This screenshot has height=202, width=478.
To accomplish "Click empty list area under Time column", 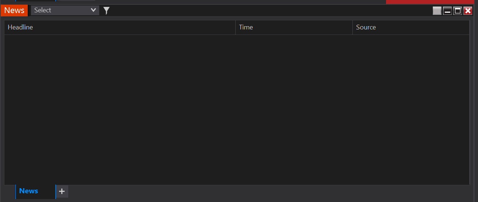I will click(x=294, y=109).
